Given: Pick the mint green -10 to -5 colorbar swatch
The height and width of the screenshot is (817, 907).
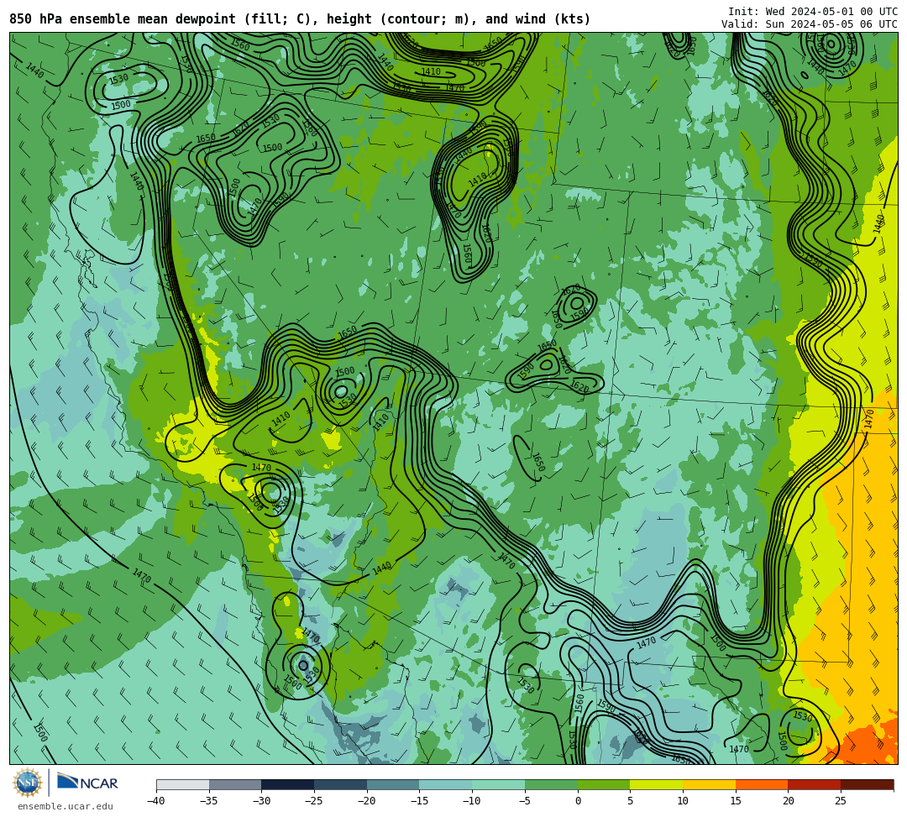Looking at the screenshot, I should (499, 784).
